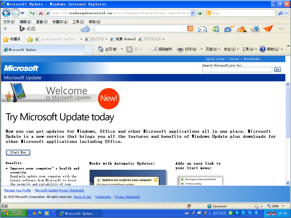Switch to virtual desktop 2
The height and width of the screenshot is (218, 291).
(243, 213)
